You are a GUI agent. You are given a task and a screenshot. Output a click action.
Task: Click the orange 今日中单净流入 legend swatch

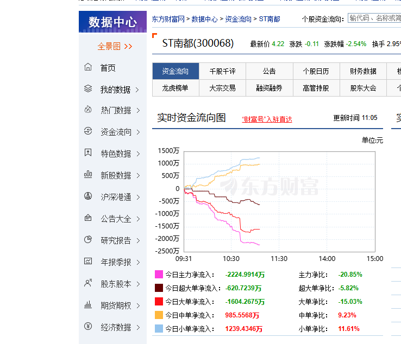(159, 315)
